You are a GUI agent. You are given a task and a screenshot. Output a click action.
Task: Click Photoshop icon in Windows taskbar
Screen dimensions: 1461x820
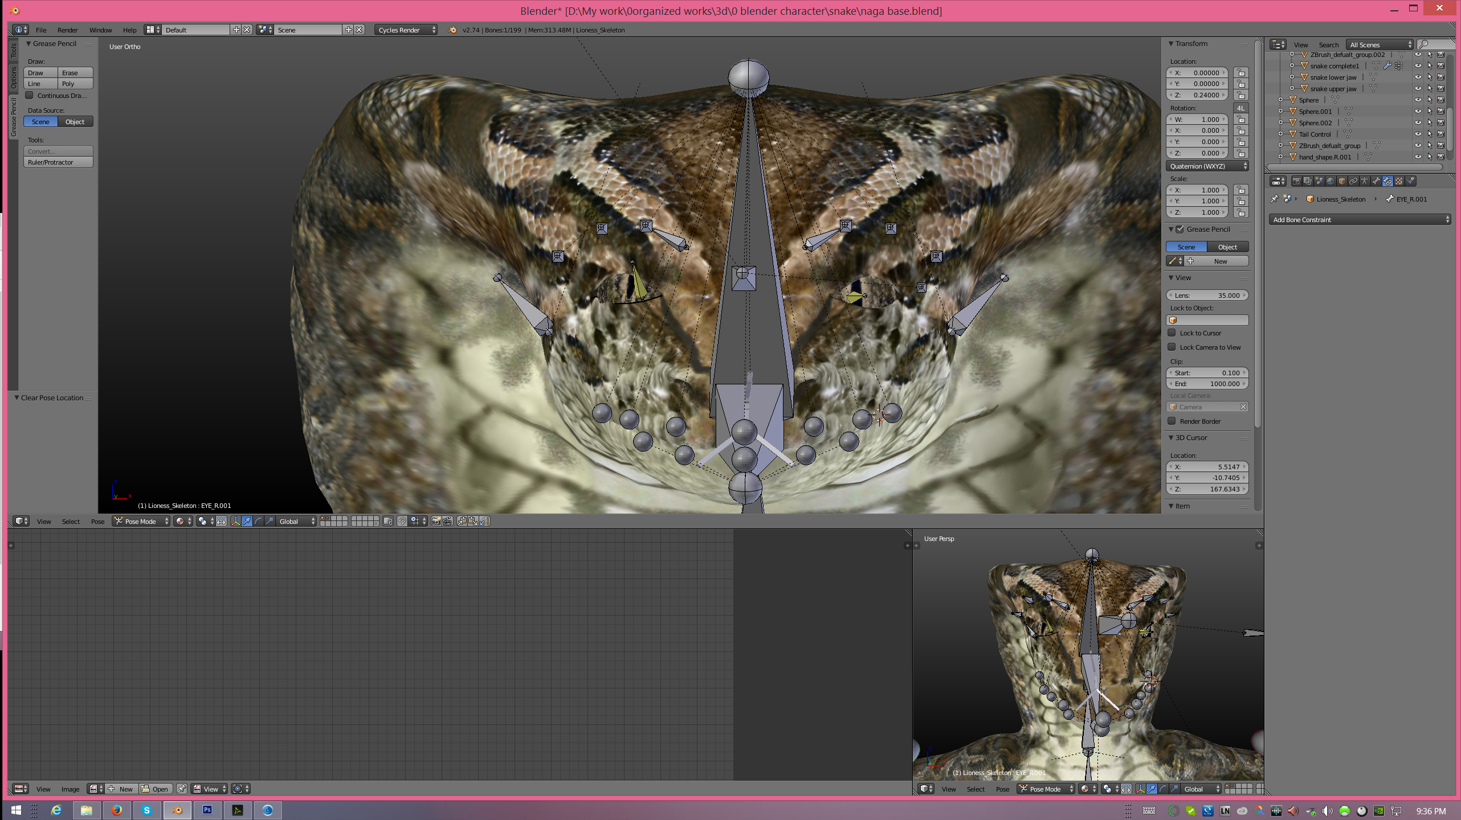pos(207,810)
